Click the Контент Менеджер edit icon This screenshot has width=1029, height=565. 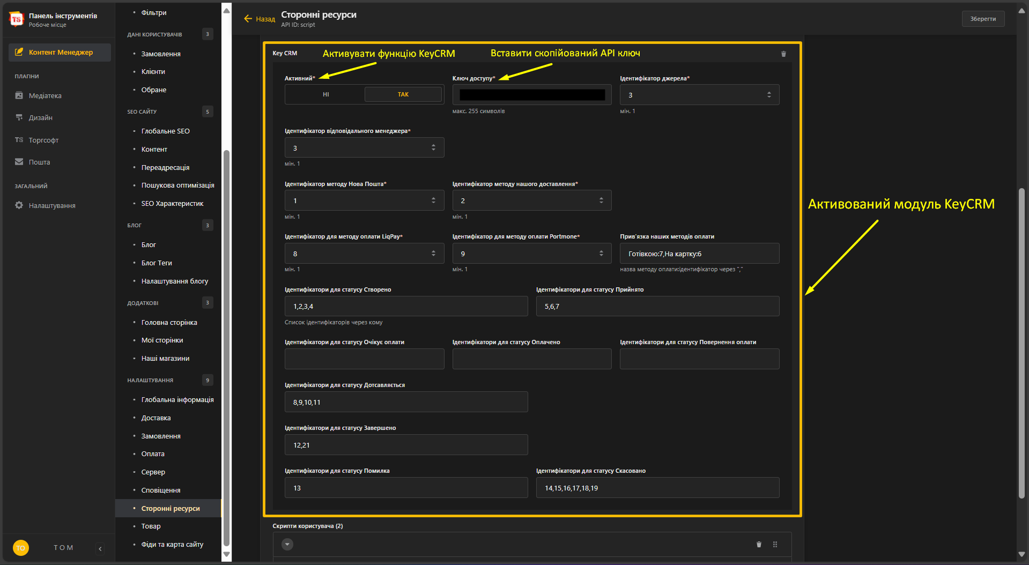click(19, 52)
